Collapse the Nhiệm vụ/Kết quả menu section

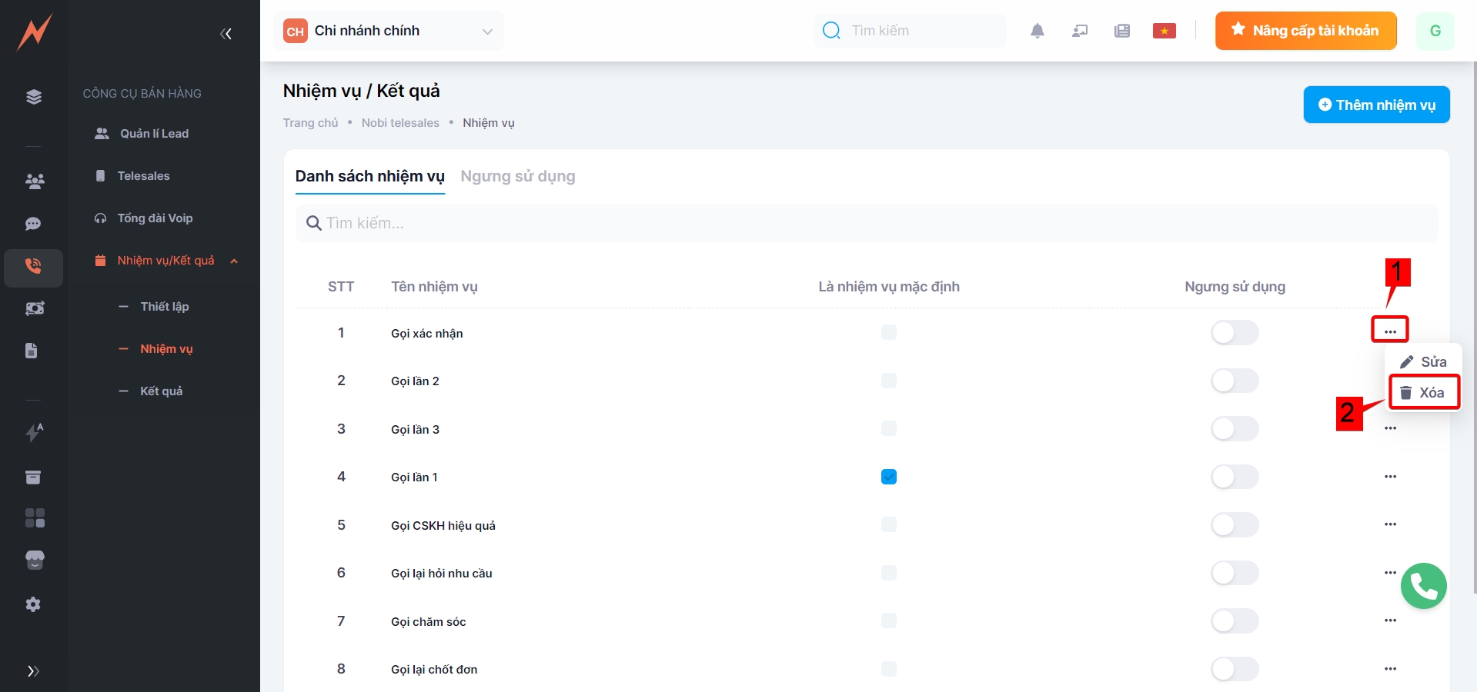click(234, 261)
